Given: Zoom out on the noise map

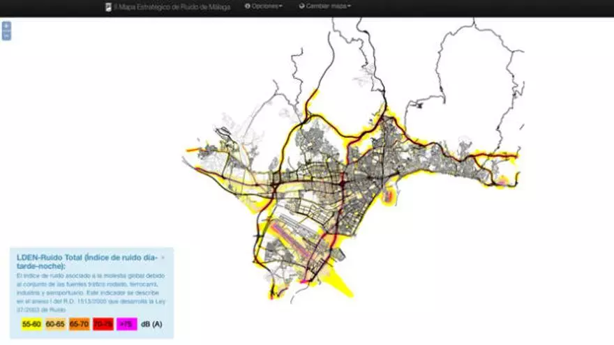Looking at the screenshot, I should click(6, 36).
